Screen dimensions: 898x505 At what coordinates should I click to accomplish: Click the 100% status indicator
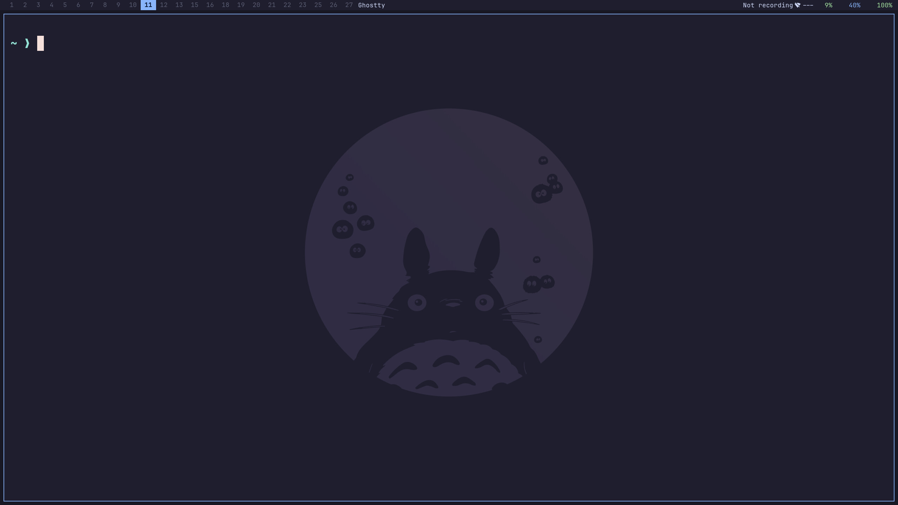pos(884,5)
